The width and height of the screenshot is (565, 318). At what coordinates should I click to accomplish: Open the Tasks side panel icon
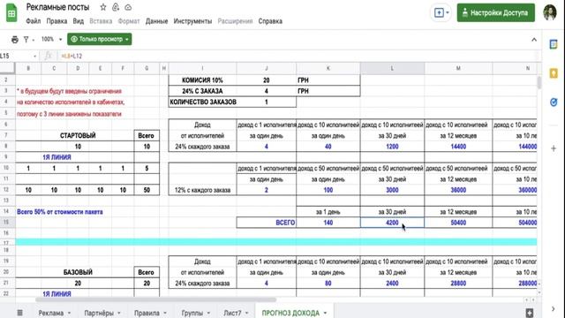(554, 102)
